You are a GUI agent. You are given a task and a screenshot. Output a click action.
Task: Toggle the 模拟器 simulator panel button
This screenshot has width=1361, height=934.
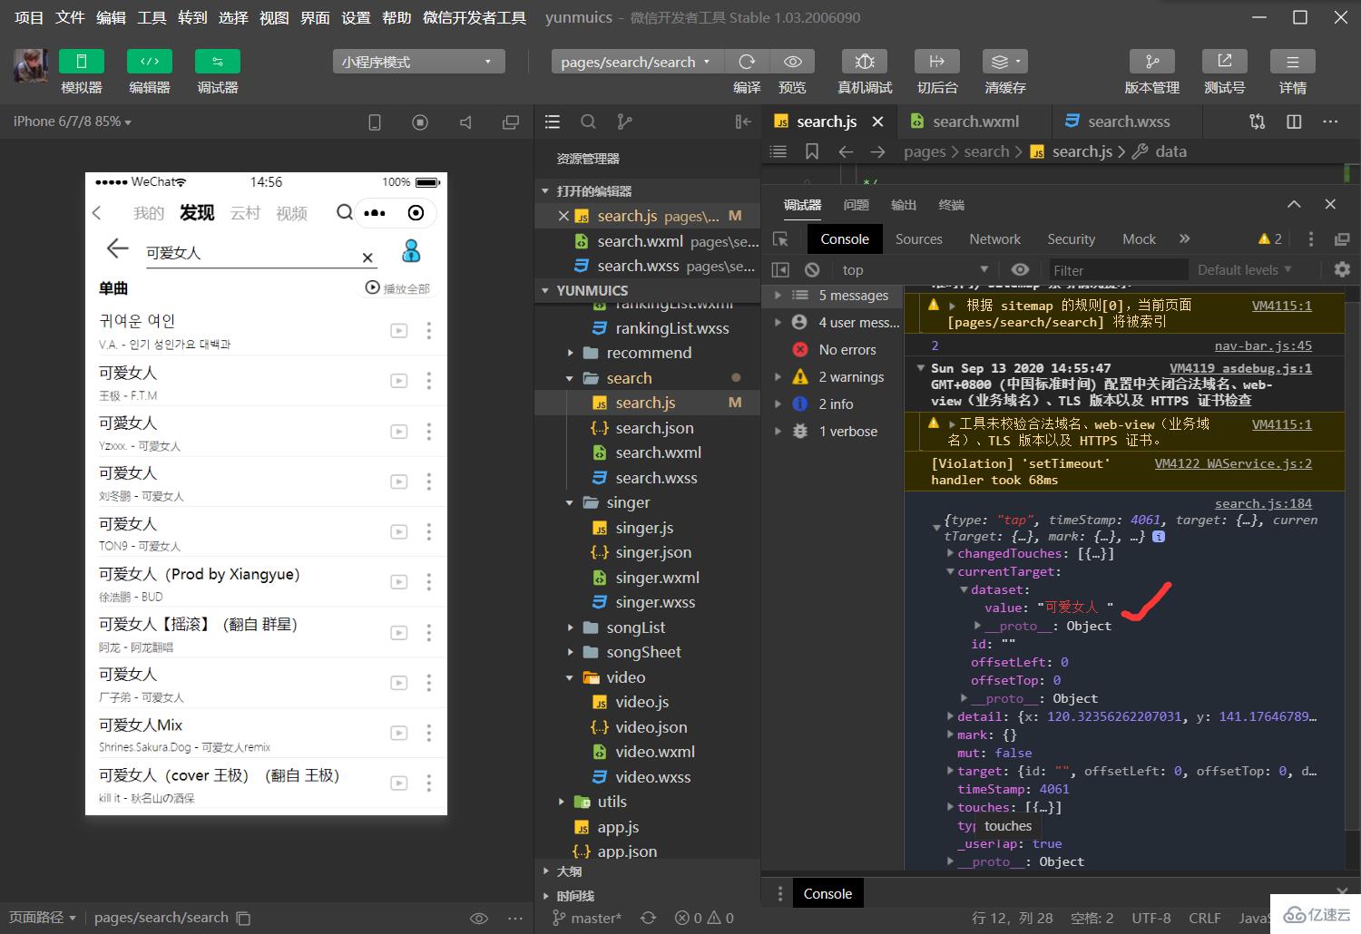(x=82, y=62)
